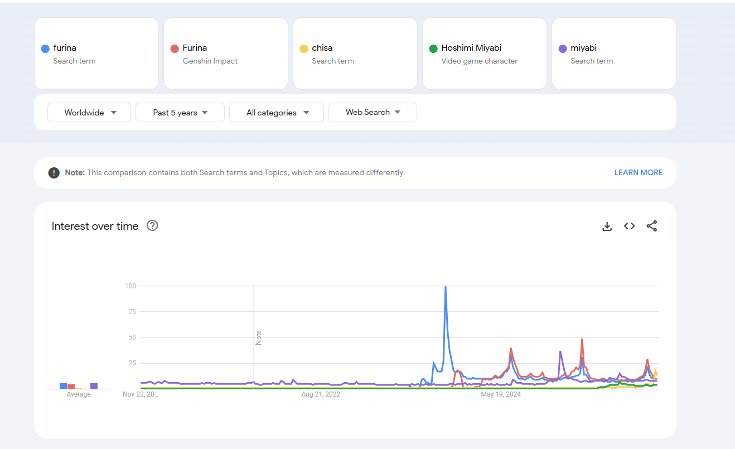The height and width of the screenshot is (449, 735).
Task: Click the green dot beside Hoshimi Miyabi
Action: tap(433, 49)
